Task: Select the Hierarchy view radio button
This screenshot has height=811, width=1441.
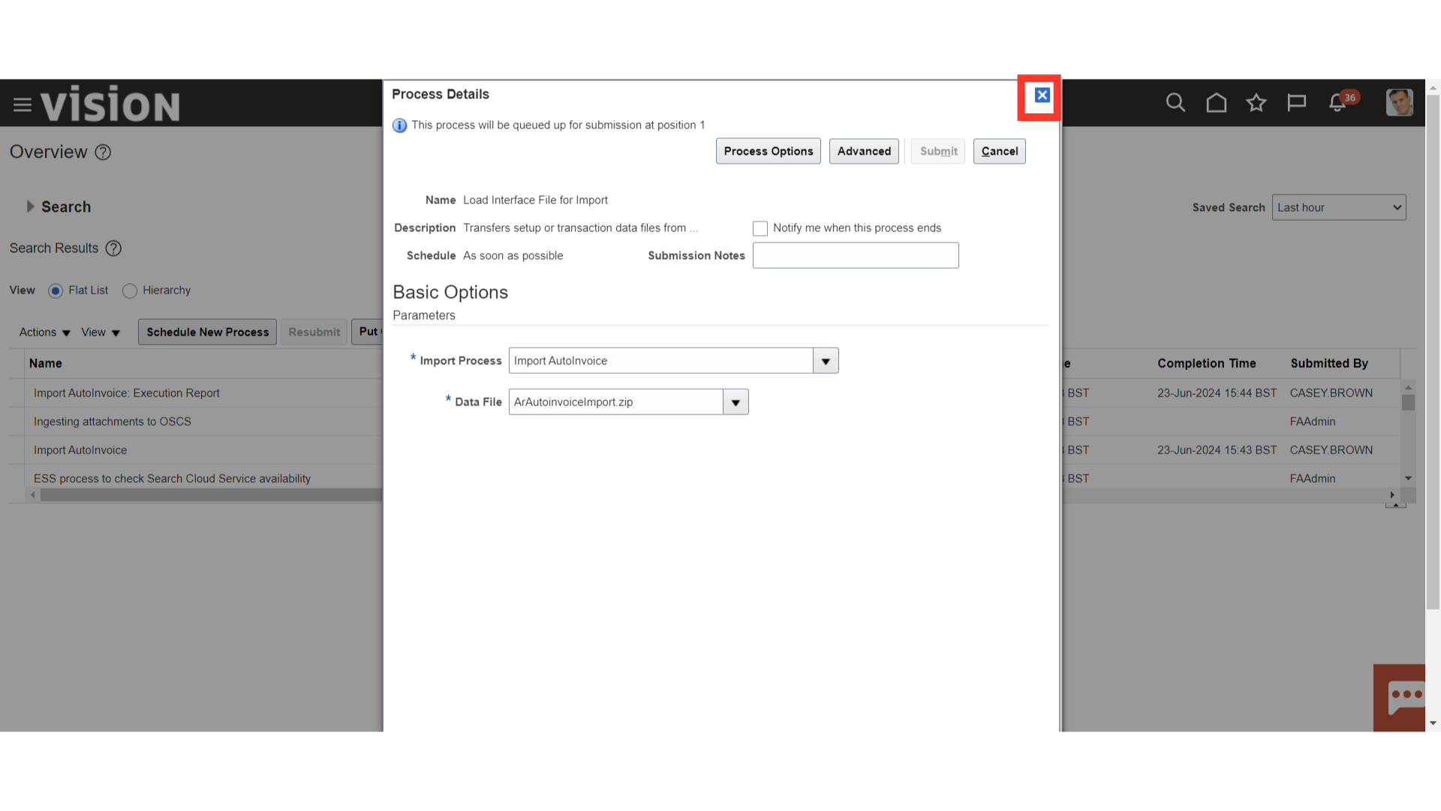Action: 130,291
